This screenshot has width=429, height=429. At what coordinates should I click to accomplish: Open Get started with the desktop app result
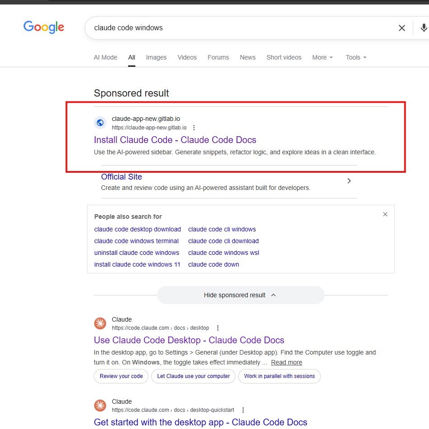[x=201, y=422]
